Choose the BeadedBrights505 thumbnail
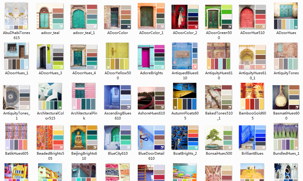 point(50,138)
